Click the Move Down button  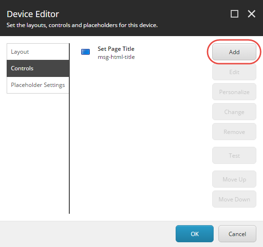tap(234, 199)
